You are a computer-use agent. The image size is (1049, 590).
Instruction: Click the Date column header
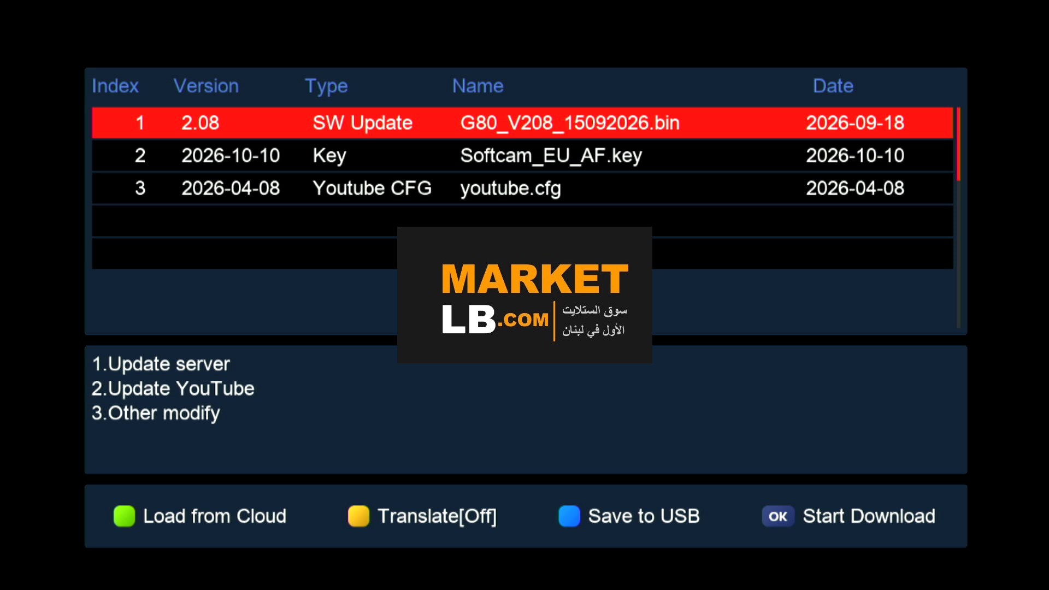(833, 86)
